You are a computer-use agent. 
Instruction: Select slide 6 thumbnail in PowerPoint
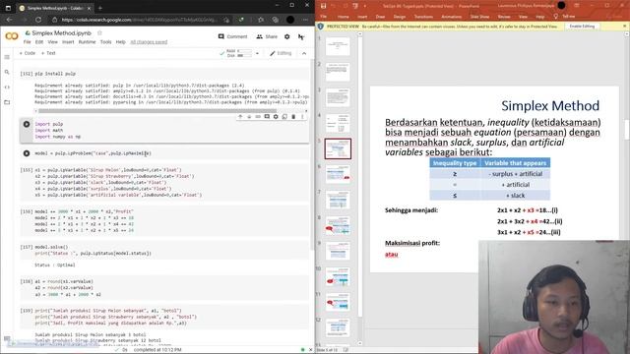pyautogui.click(x=338, y=174)
